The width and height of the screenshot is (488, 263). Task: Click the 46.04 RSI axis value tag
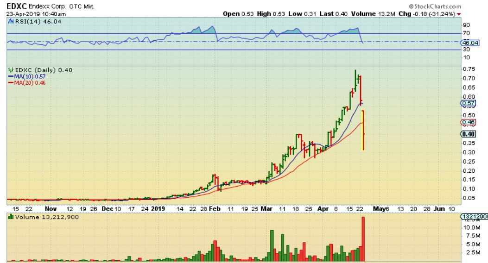coord(470,43)
